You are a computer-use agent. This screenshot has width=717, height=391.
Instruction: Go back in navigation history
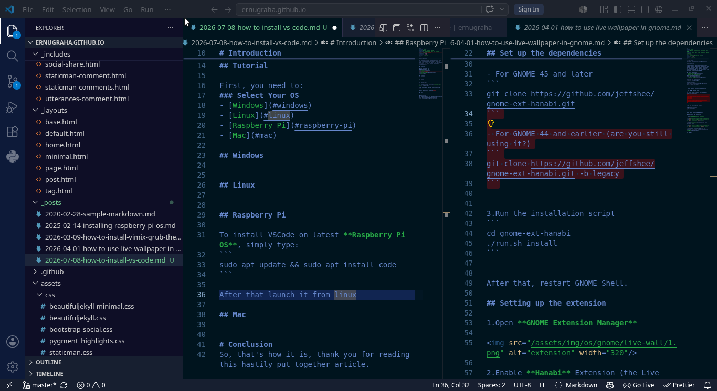(x=214, y=9)
